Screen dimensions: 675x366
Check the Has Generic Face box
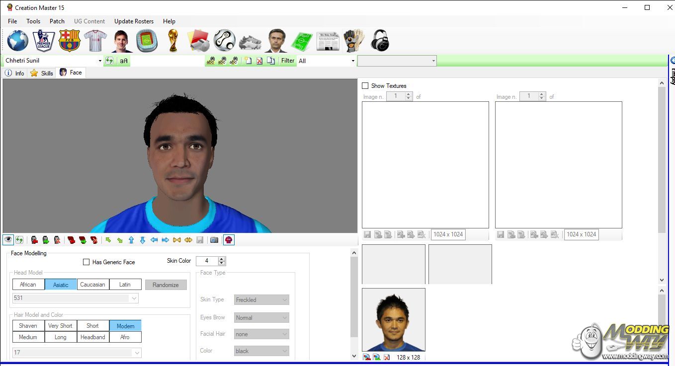coord(86,262)
